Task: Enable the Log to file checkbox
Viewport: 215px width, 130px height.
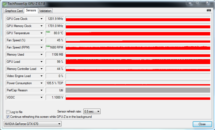Action: pos(8,112)
